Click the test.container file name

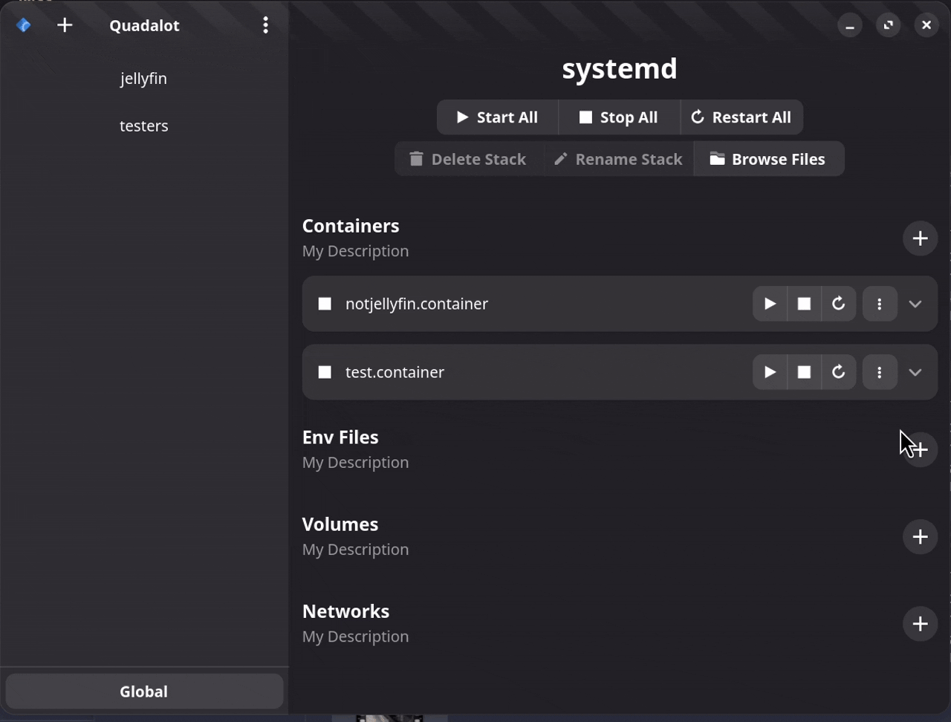(395, 372)
